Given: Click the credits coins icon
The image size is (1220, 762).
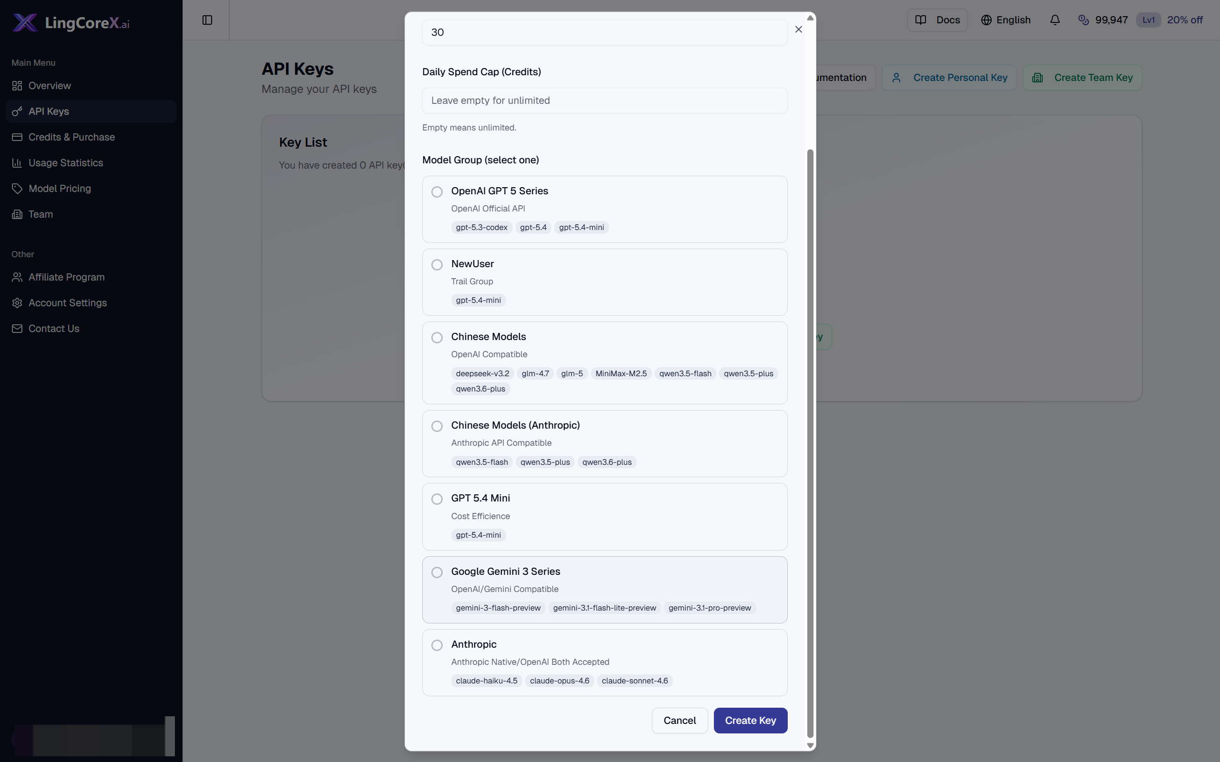Looking at the screenshot, I should point(1083,20).
